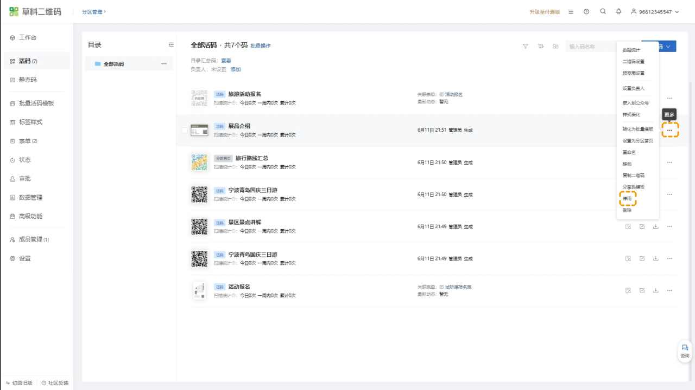Expand the 分区管理 breadcrumb chevron
This screenshot has height=390, width=695.
[105, 11]
